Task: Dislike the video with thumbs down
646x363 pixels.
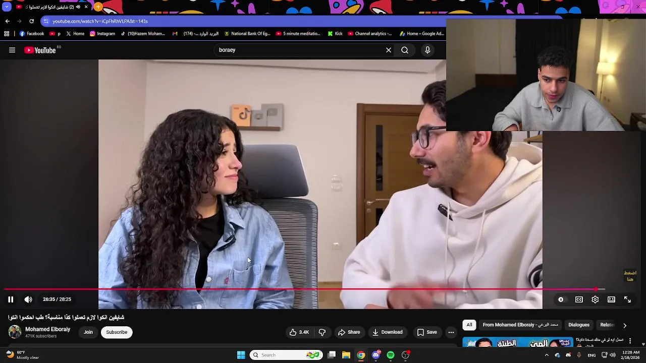Action: tap(322, 332)
